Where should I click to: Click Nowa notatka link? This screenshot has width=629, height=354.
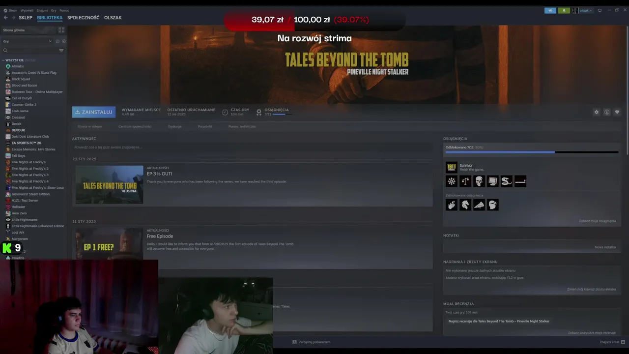605,247
